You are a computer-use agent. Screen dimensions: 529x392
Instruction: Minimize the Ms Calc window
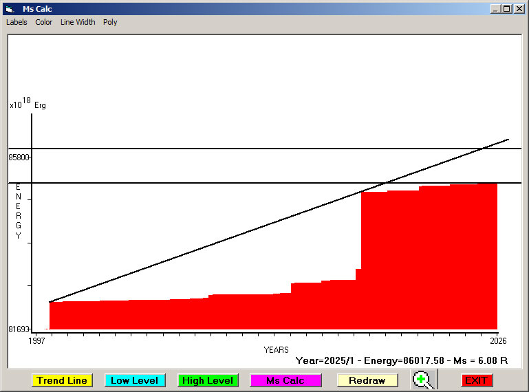(x=495, y=9)
